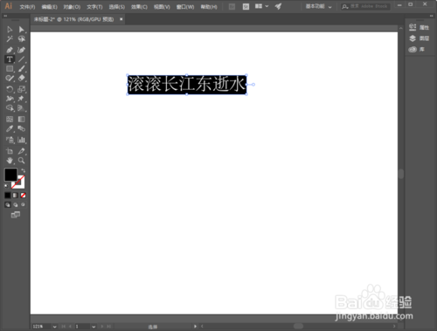Set paint mode to None
This screenshot has height=331, width=437.
click(23, 196)
